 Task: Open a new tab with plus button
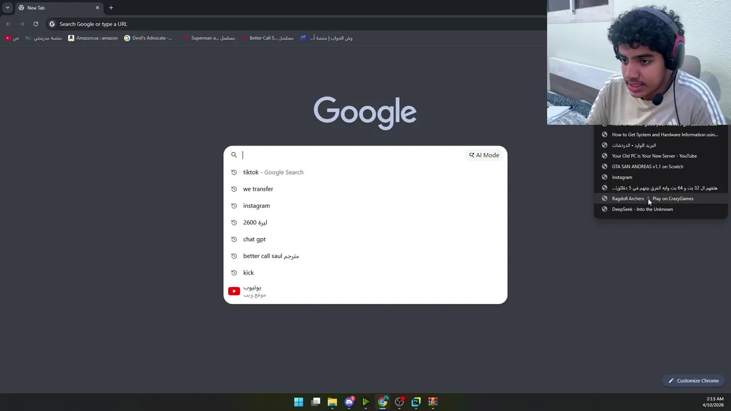[x=111, y=8]
